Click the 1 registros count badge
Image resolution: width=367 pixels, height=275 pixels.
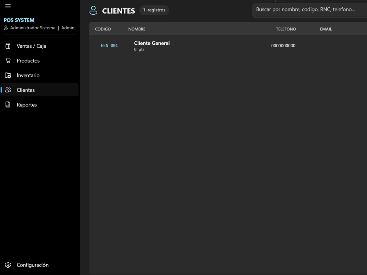[x=154, y=10]
